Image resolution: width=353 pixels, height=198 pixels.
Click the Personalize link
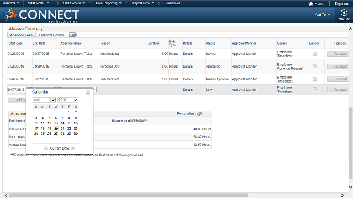185,114
